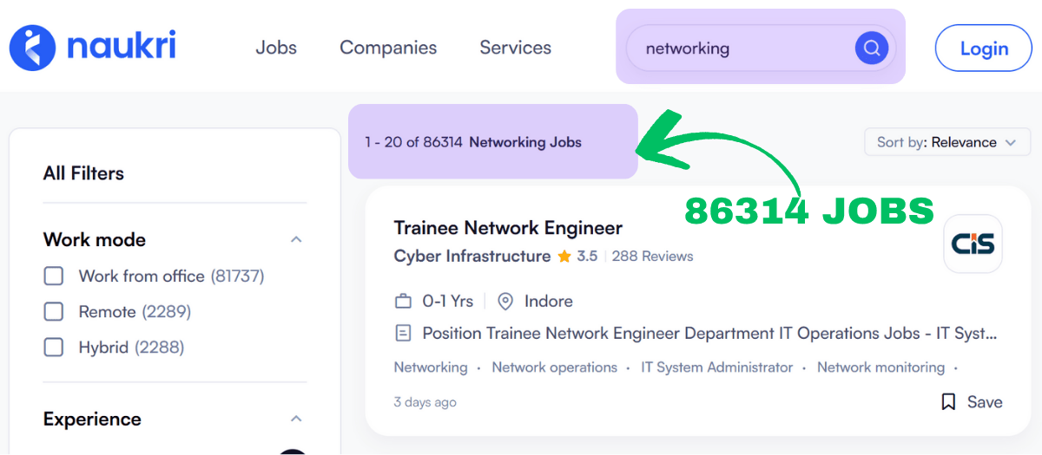Open the Jobs menu
Screen dimensions: 1042x455
click(276, 48)
